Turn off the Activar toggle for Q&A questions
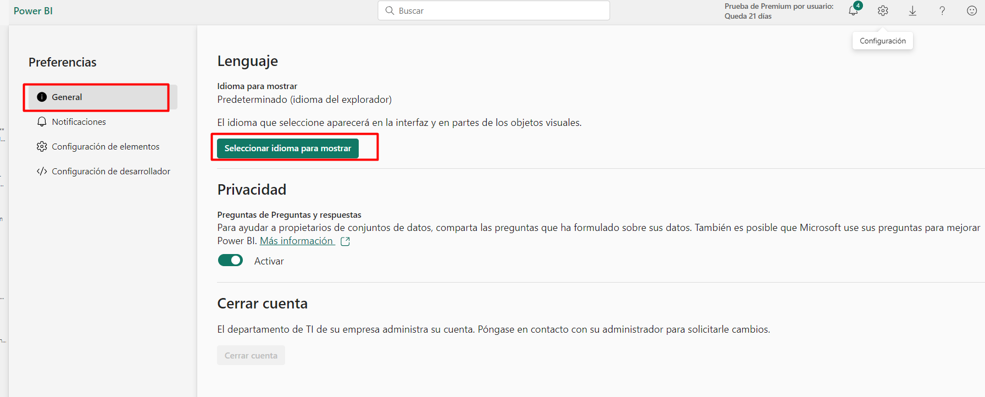This screenshot has height=397, width=985. 230,260
